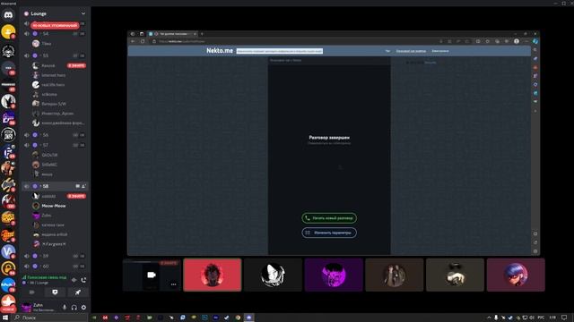The width and height of the screenshot is (574, 322).
Task: Click user Meow-Meow in channel 58
Action: [54, 206]
